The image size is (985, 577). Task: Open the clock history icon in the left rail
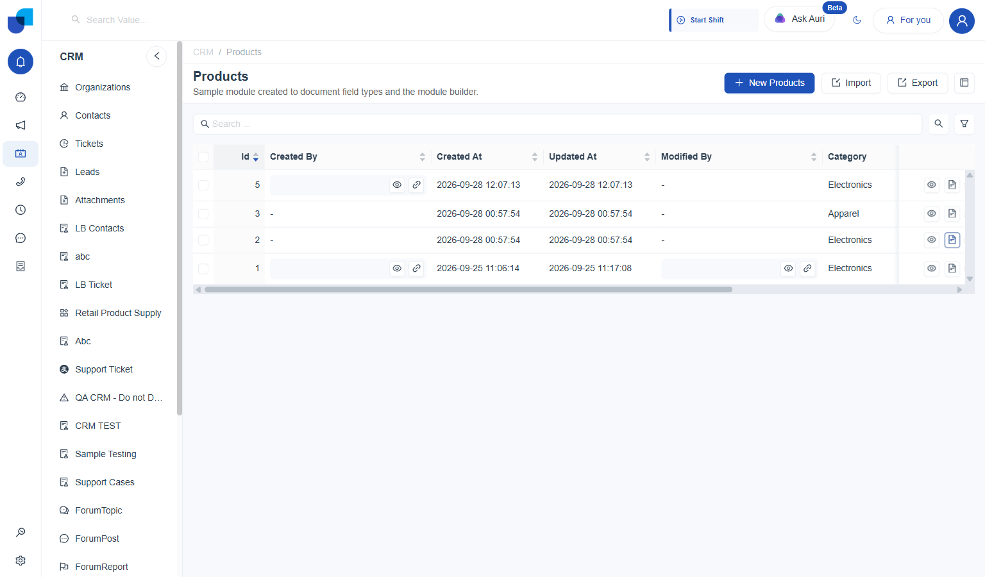coord(21,210)
